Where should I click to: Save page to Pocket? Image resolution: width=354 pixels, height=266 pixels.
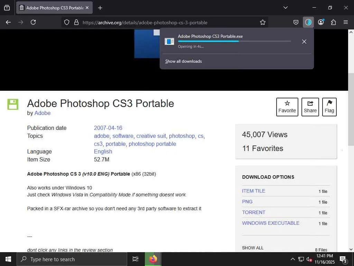pos(296,22)
